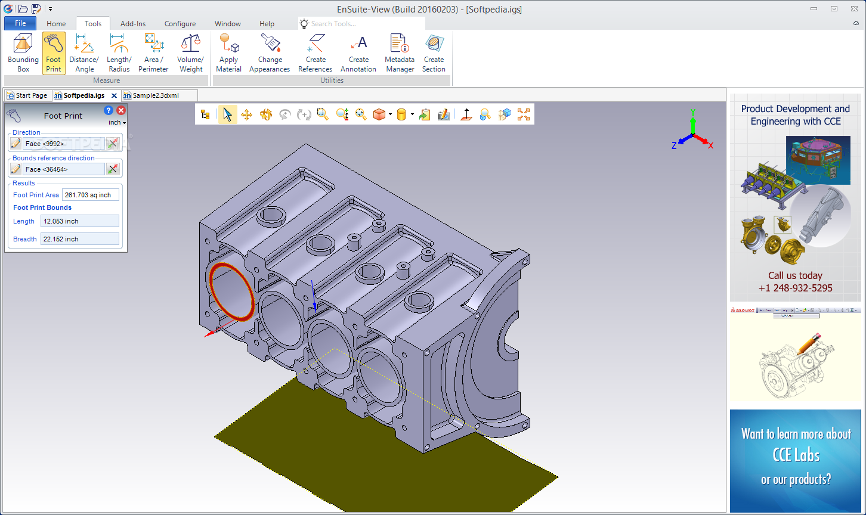
Task: Open the Metadata Manager
Action: [400, 53]
